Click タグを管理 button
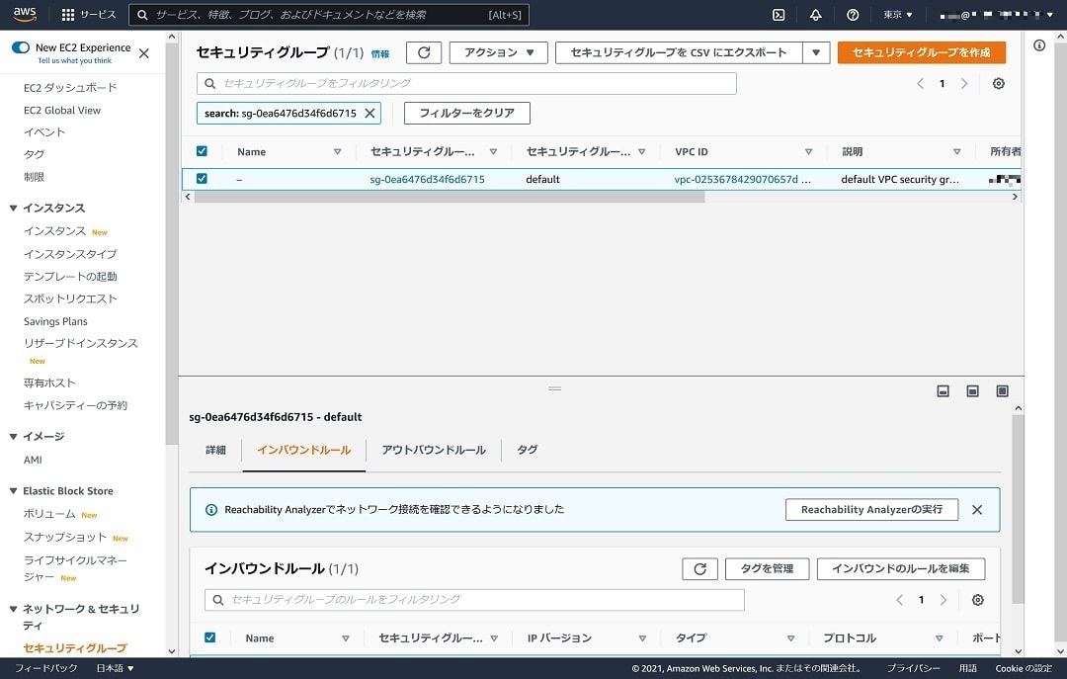The height and width of the screenshot is (679, 1067). point(767,568)
